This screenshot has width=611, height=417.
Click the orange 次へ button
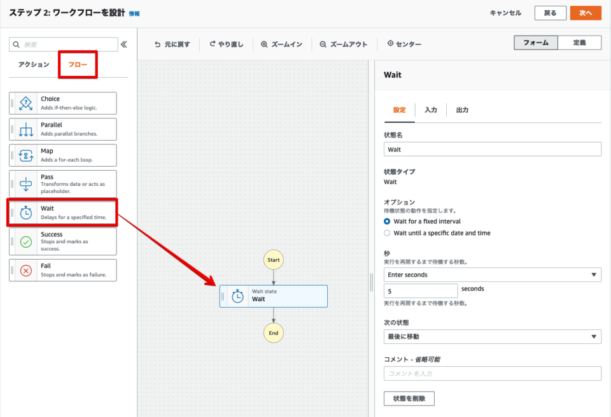click(x=585, y=12)
